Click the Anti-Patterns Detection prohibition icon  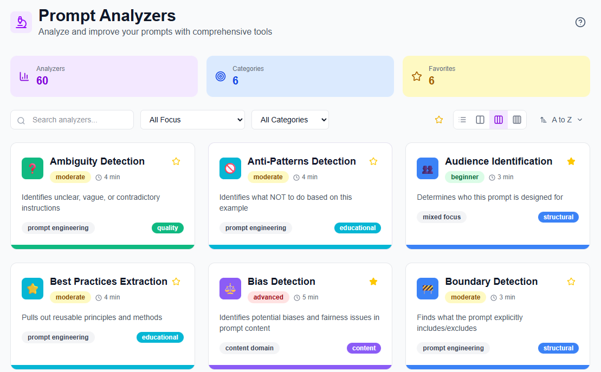(x=230, y=168)
